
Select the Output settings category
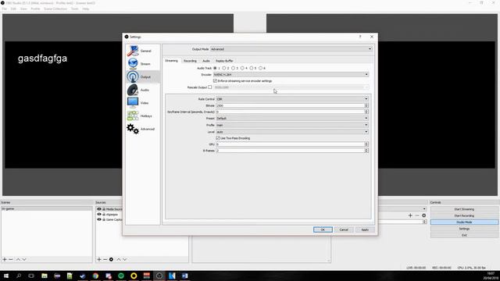(x=142, y=76)
